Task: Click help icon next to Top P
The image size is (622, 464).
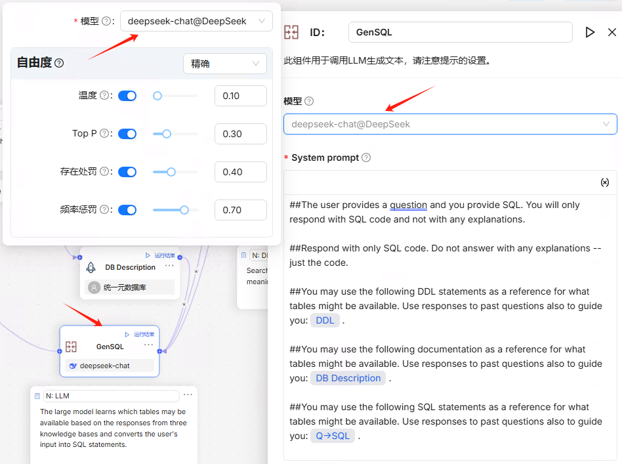Action: click(x=104, y=133)
